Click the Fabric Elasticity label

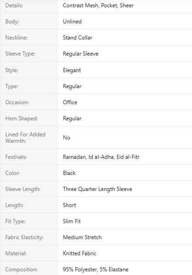pyautogui.click(x=24, y=237)
